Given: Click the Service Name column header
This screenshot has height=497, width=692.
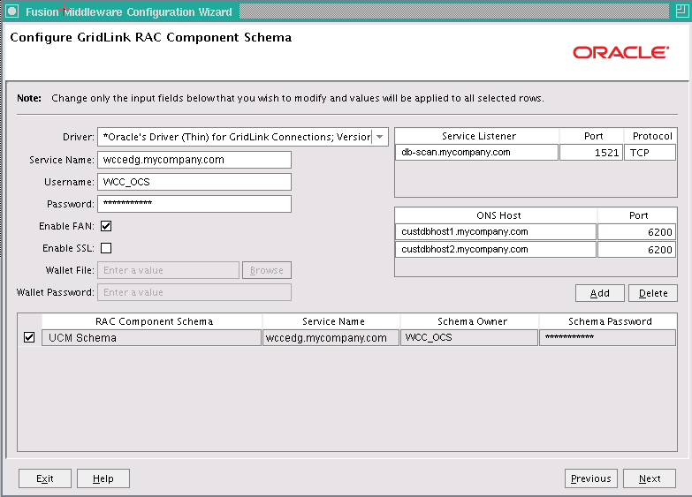Looking at the screenshot, I should pos(331,321).
